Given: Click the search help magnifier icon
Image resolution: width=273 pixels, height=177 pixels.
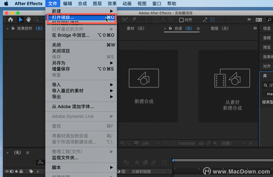Looking at the screenshot, I should click(269, 20).
